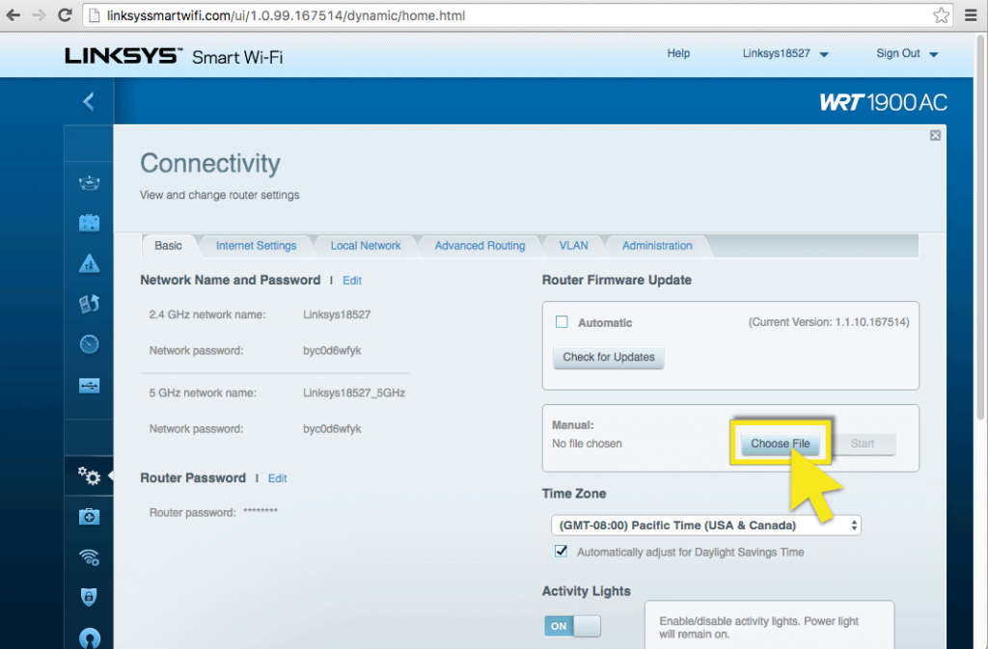Image resolution: width=988 pixels, height=649 pixels.
Task: Go back in the browser
Action: pyautogui.click(x=14, y=15)
